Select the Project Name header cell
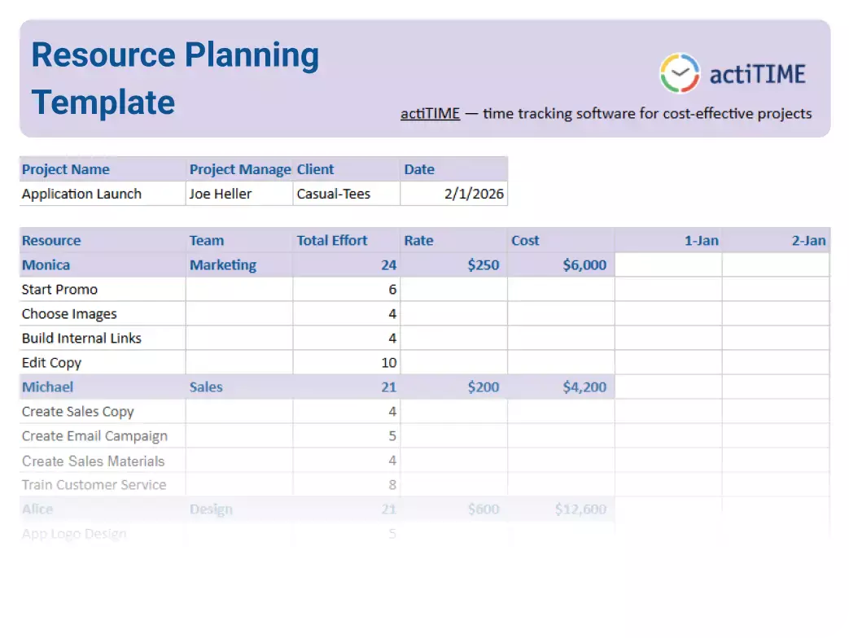The height and width of the screenshot is (638, 849). 66,169
